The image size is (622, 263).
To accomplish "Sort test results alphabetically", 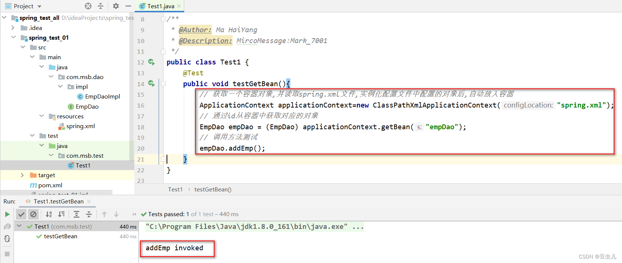I will tap(49, 214).
